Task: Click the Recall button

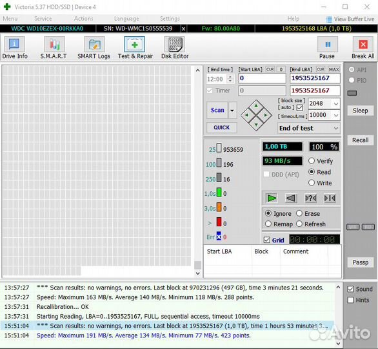Action: (360, 140)
